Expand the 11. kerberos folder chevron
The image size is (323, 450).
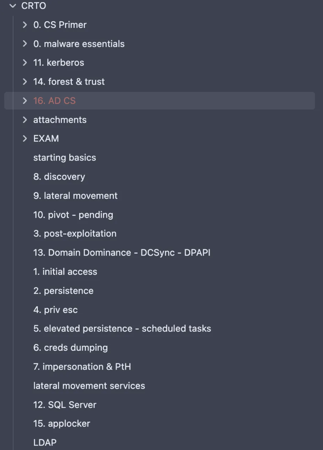click(25, 62)
